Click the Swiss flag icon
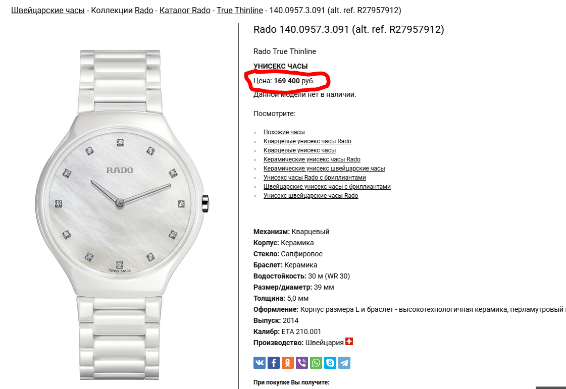Image resolution: width=566 pixels, height=389 pixels. click(349, 342)
